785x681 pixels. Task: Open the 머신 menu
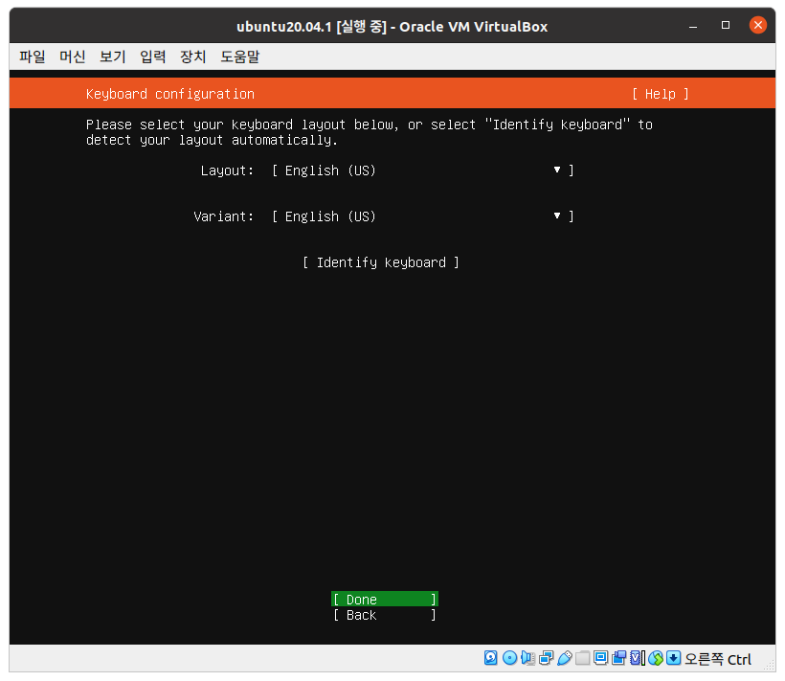pyautogui.click(x=72, y=57)
